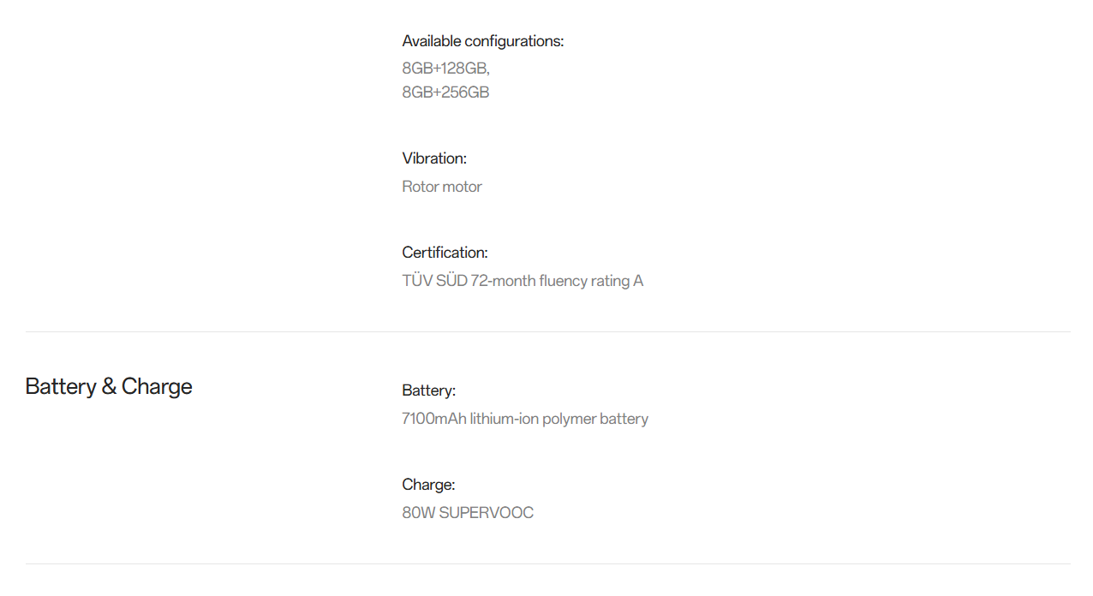Click the divider line below the Charge section
Viewport: 1093px width, 596px height.
pyautogui.click(x=547, y=563)
